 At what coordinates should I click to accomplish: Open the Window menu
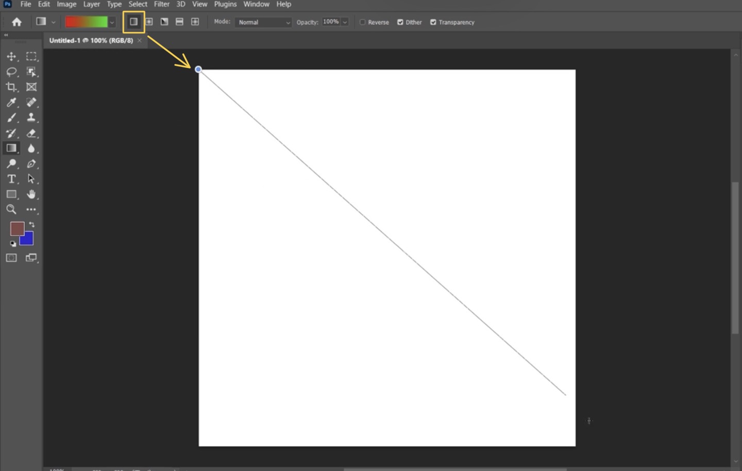256,4
